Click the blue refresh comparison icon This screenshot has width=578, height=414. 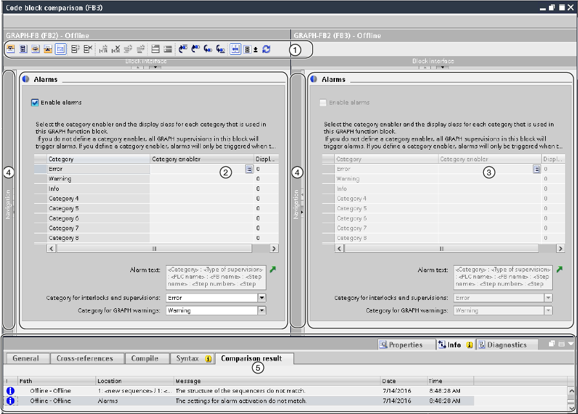pyautogui.click(x=266, y=49)
